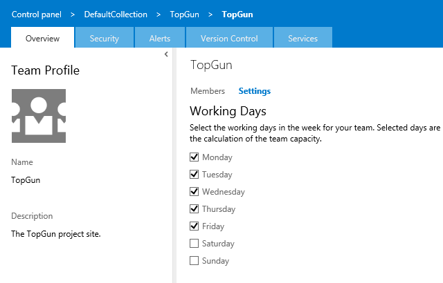Screen dimensions: 443x283
Task: Click the team profile avatar image
Action: tap(39, 116)
